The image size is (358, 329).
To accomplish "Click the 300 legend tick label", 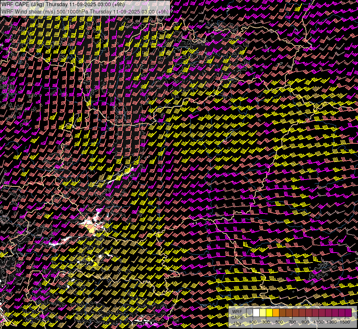I will point(266,322).
